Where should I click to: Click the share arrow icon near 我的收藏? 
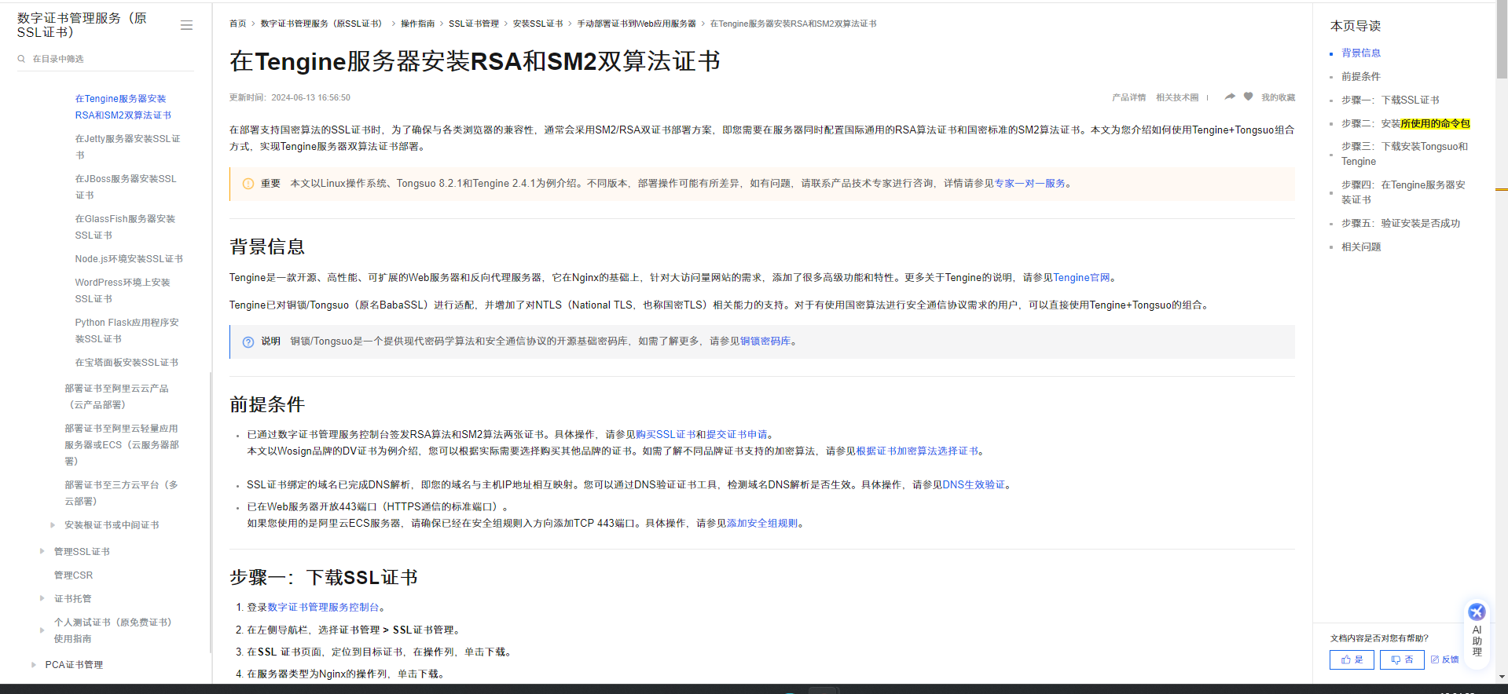pos(1230,97)
